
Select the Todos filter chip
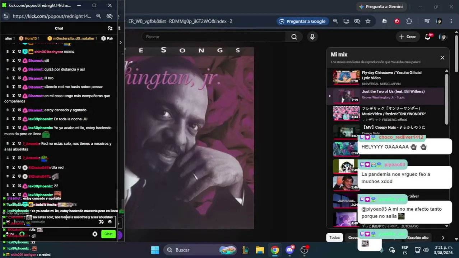tap(334, 237)
